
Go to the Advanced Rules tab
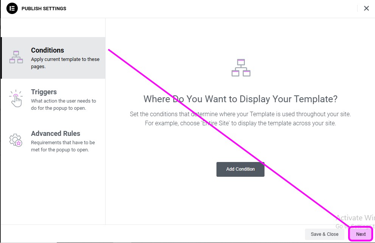(54, 141)
